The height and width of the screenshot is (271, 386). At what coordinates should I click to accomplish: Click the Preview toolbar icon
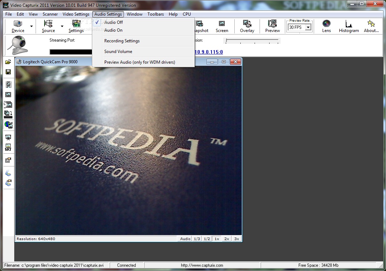[272, 26]
